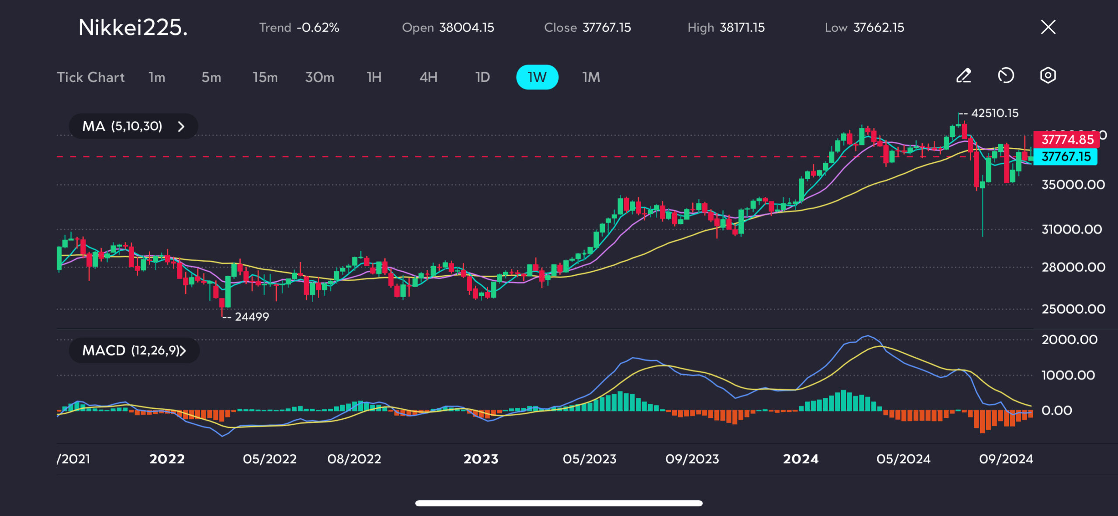Click the 24499 low marker label
The width and height of the screenshot is (1118, 516).
click(x=252, y=317)
